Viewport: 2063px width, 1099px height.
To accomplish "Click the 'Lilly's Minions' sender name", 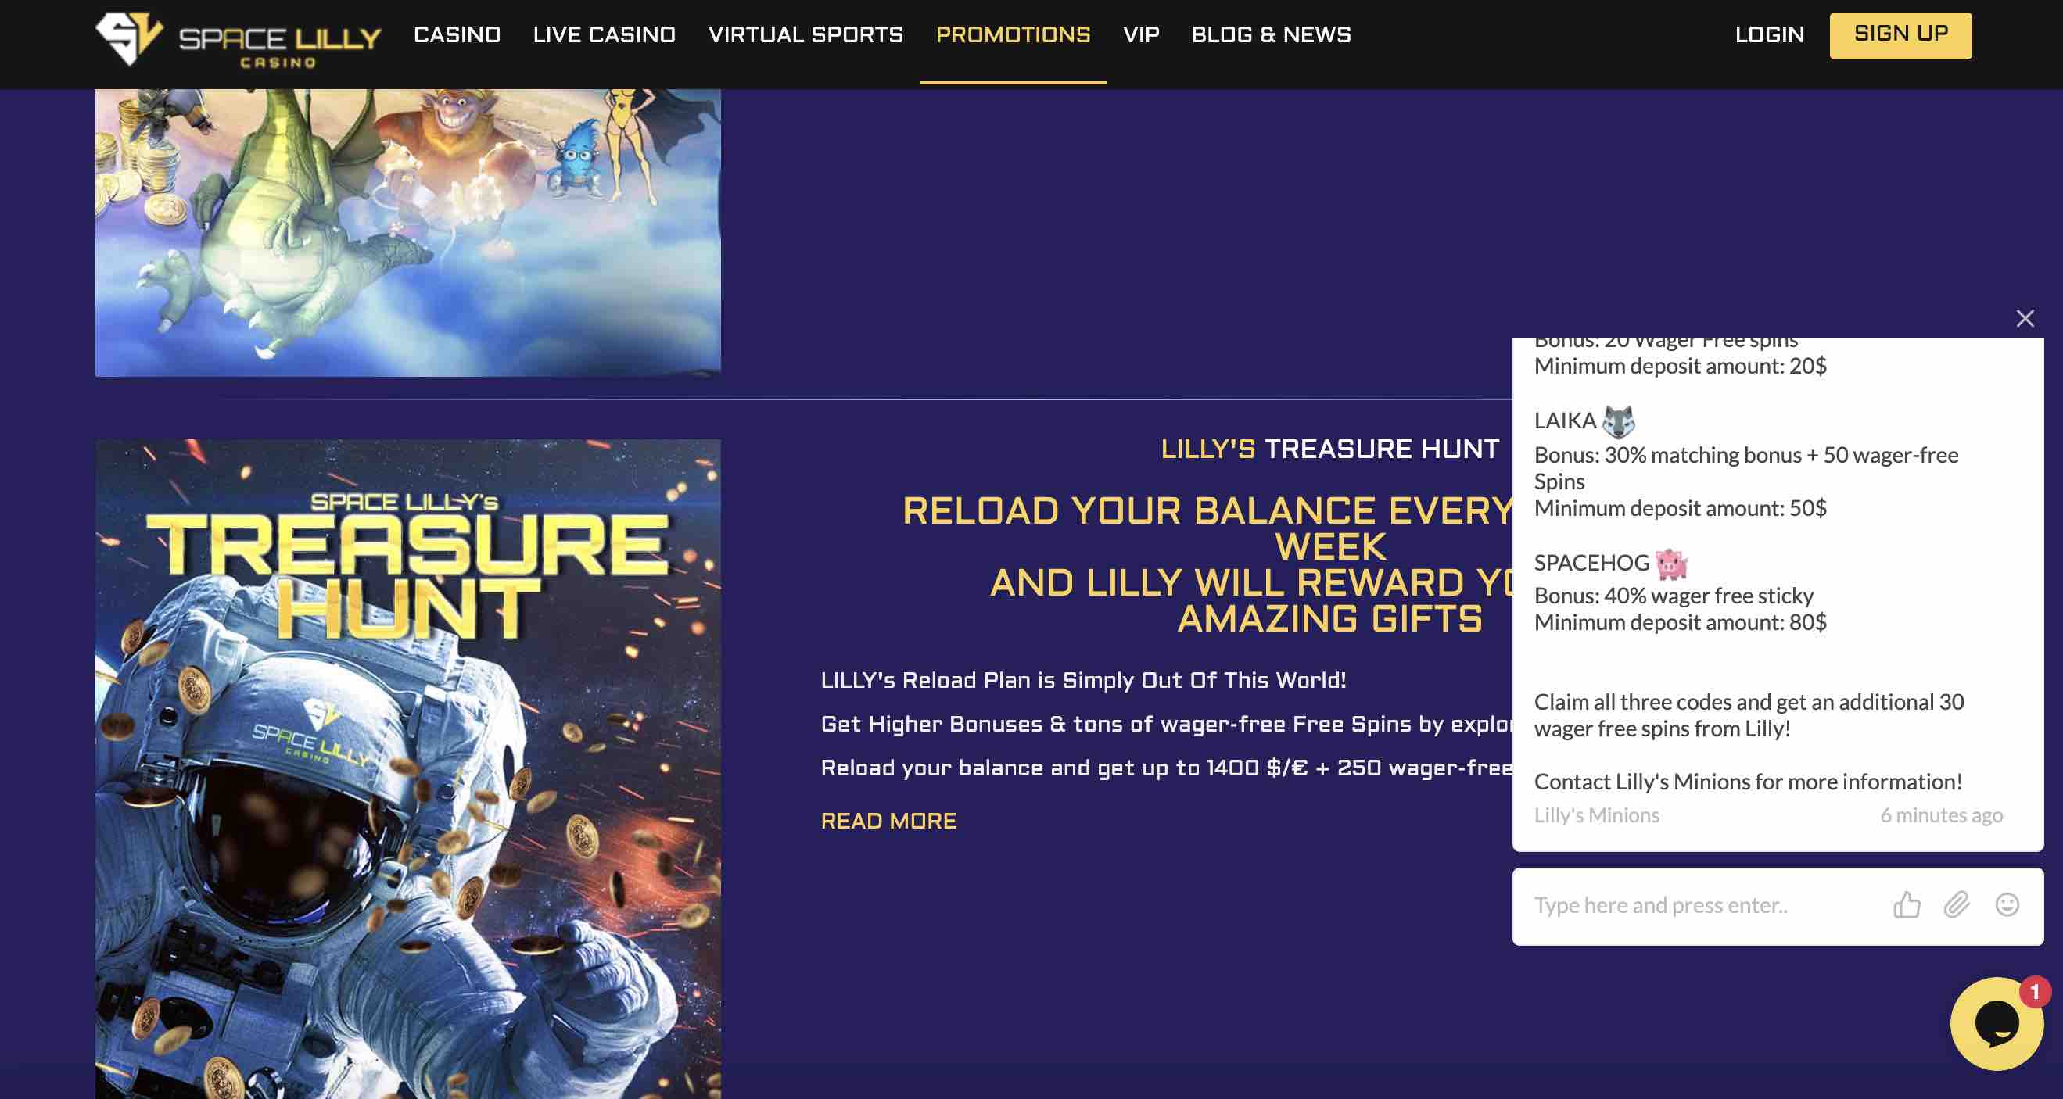I will (x=1596, y=814).
